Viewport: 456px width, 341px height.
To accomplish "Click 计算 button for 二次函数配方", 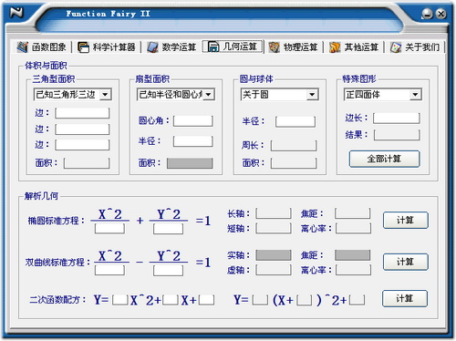I will 405,298.
